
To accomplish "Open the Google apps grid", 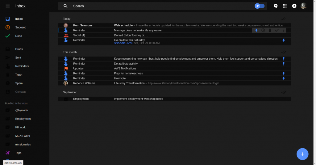I will point(285,6).
